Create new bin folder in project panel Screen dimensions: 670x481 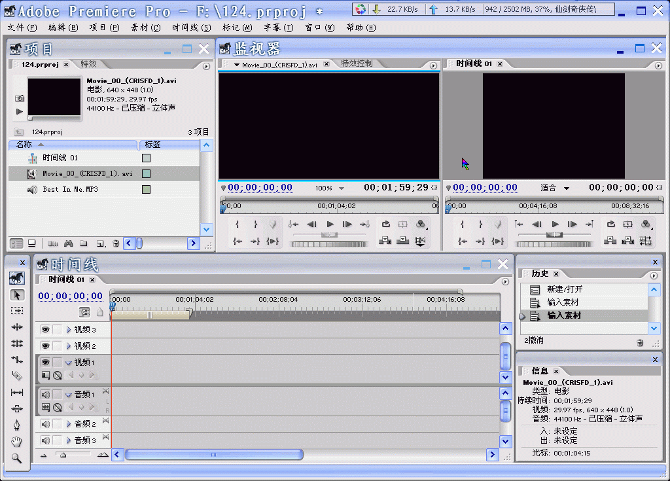pos(84,243)
